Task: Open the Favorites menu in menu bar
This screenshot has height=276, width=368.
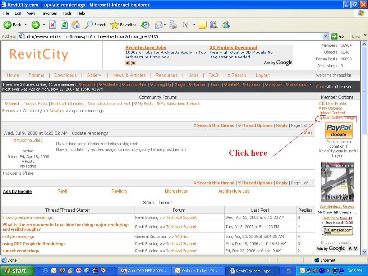Action: pos(49,13)
